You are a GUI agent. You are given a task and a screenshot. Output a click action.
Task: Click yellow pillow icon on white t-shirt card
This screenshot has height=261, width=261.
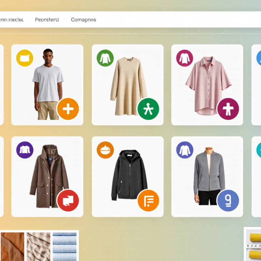pyautogui.click(x=25, y=58)
